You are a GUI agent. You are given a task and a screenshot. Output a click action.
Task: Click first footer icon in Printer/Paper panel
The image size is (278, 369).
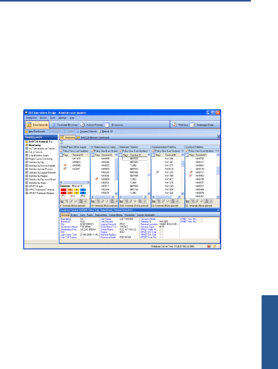click(x=62, y=201)
